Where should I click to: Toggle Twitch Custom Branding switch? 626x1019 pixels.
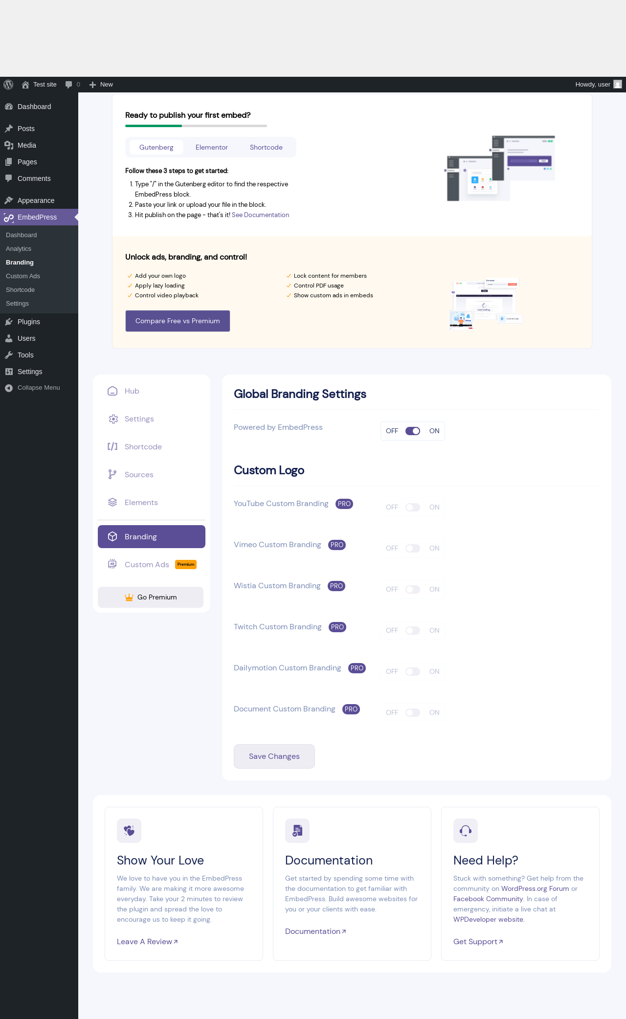[x=413, y=630]
